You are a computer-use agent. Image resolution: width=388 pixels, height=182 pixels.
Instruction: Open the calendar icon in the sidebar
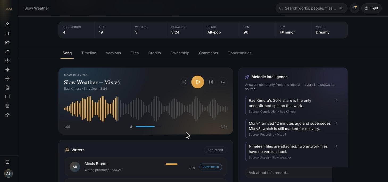[7, 106]
